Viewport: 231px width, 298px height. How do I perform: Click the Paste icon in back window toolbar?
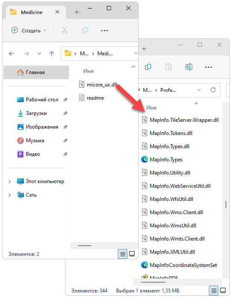[x=168, y=67]
